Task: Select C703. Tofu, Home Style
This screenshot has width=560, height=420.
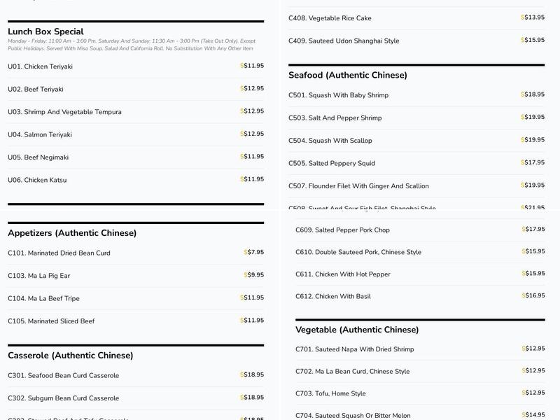Action: (330, 393)
